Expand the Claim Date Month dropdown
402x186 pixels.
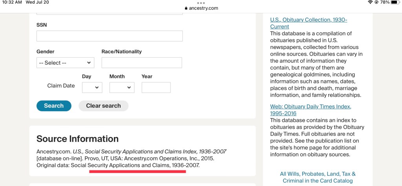point(122,88)
